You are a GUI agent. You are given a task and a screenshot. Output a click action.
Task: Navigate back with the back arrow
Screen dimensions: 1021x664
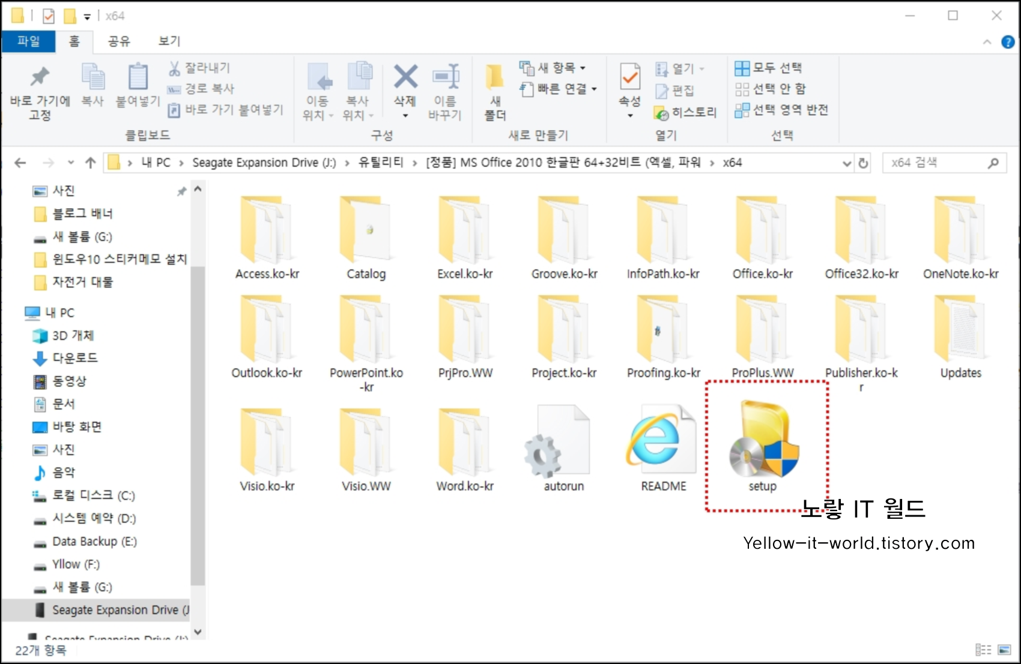(x=20, y=163)
